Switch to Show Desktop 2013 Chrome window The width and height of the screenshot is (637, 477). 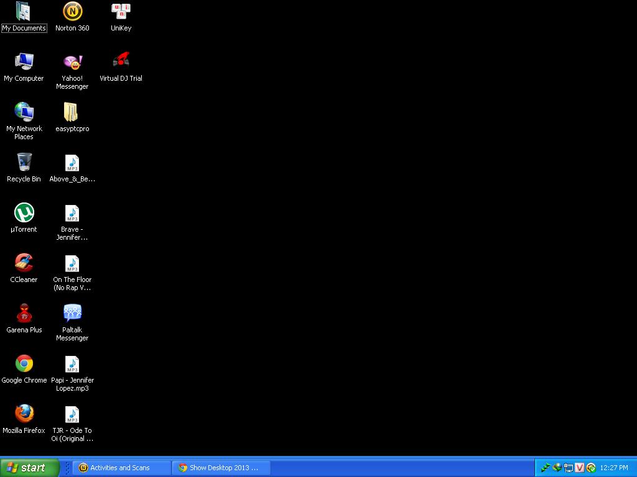point(221,468)
